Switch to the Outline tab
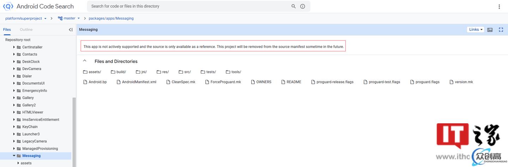The image size is (508, 167). click(x=26, y=30)
